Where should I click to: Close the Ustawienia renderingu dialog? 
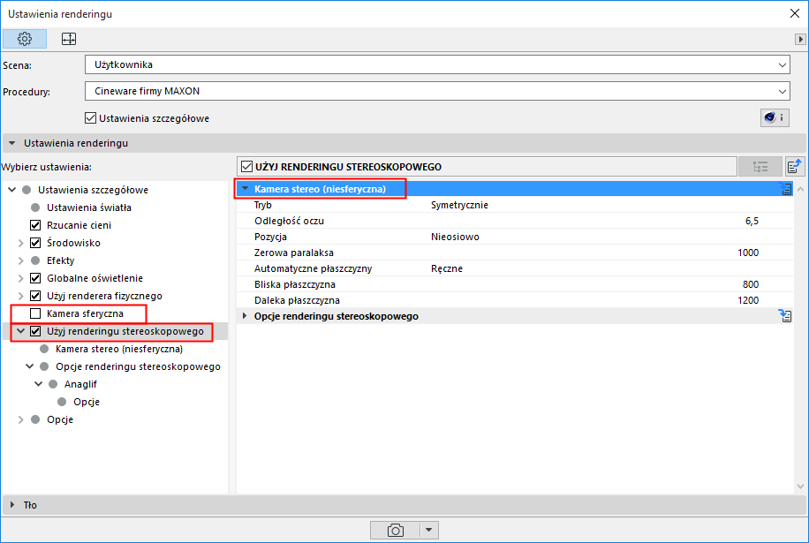(795, 14)
